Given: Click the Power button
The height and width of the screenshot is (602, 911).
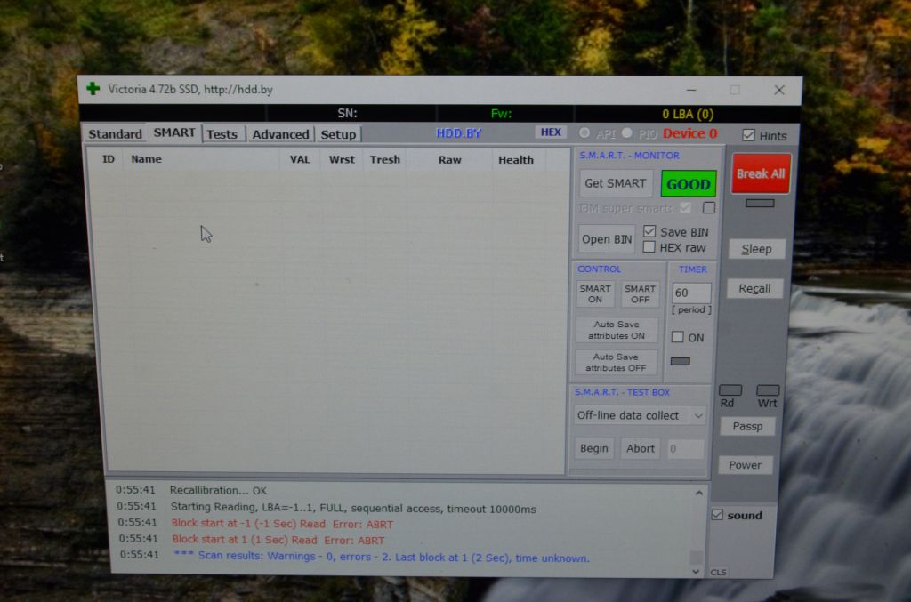Looking at the screenshot, I should pyautogui.click(x=745, y=465).
